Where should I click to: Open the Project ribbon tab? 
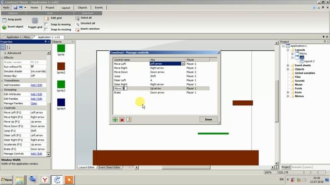[50, 8]
